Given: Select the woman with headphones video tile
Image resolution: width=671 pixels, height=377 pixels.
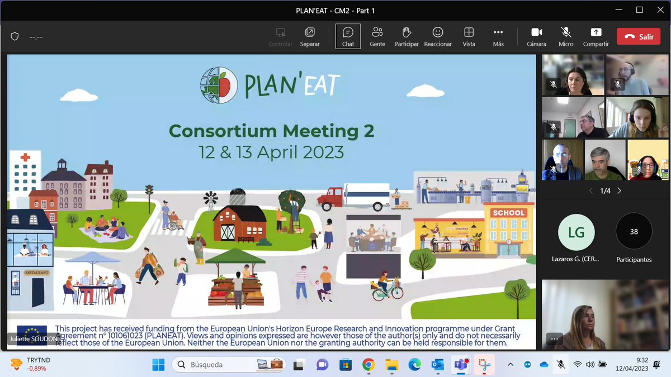Looking at the screenshot, I should tap(637, 117).
